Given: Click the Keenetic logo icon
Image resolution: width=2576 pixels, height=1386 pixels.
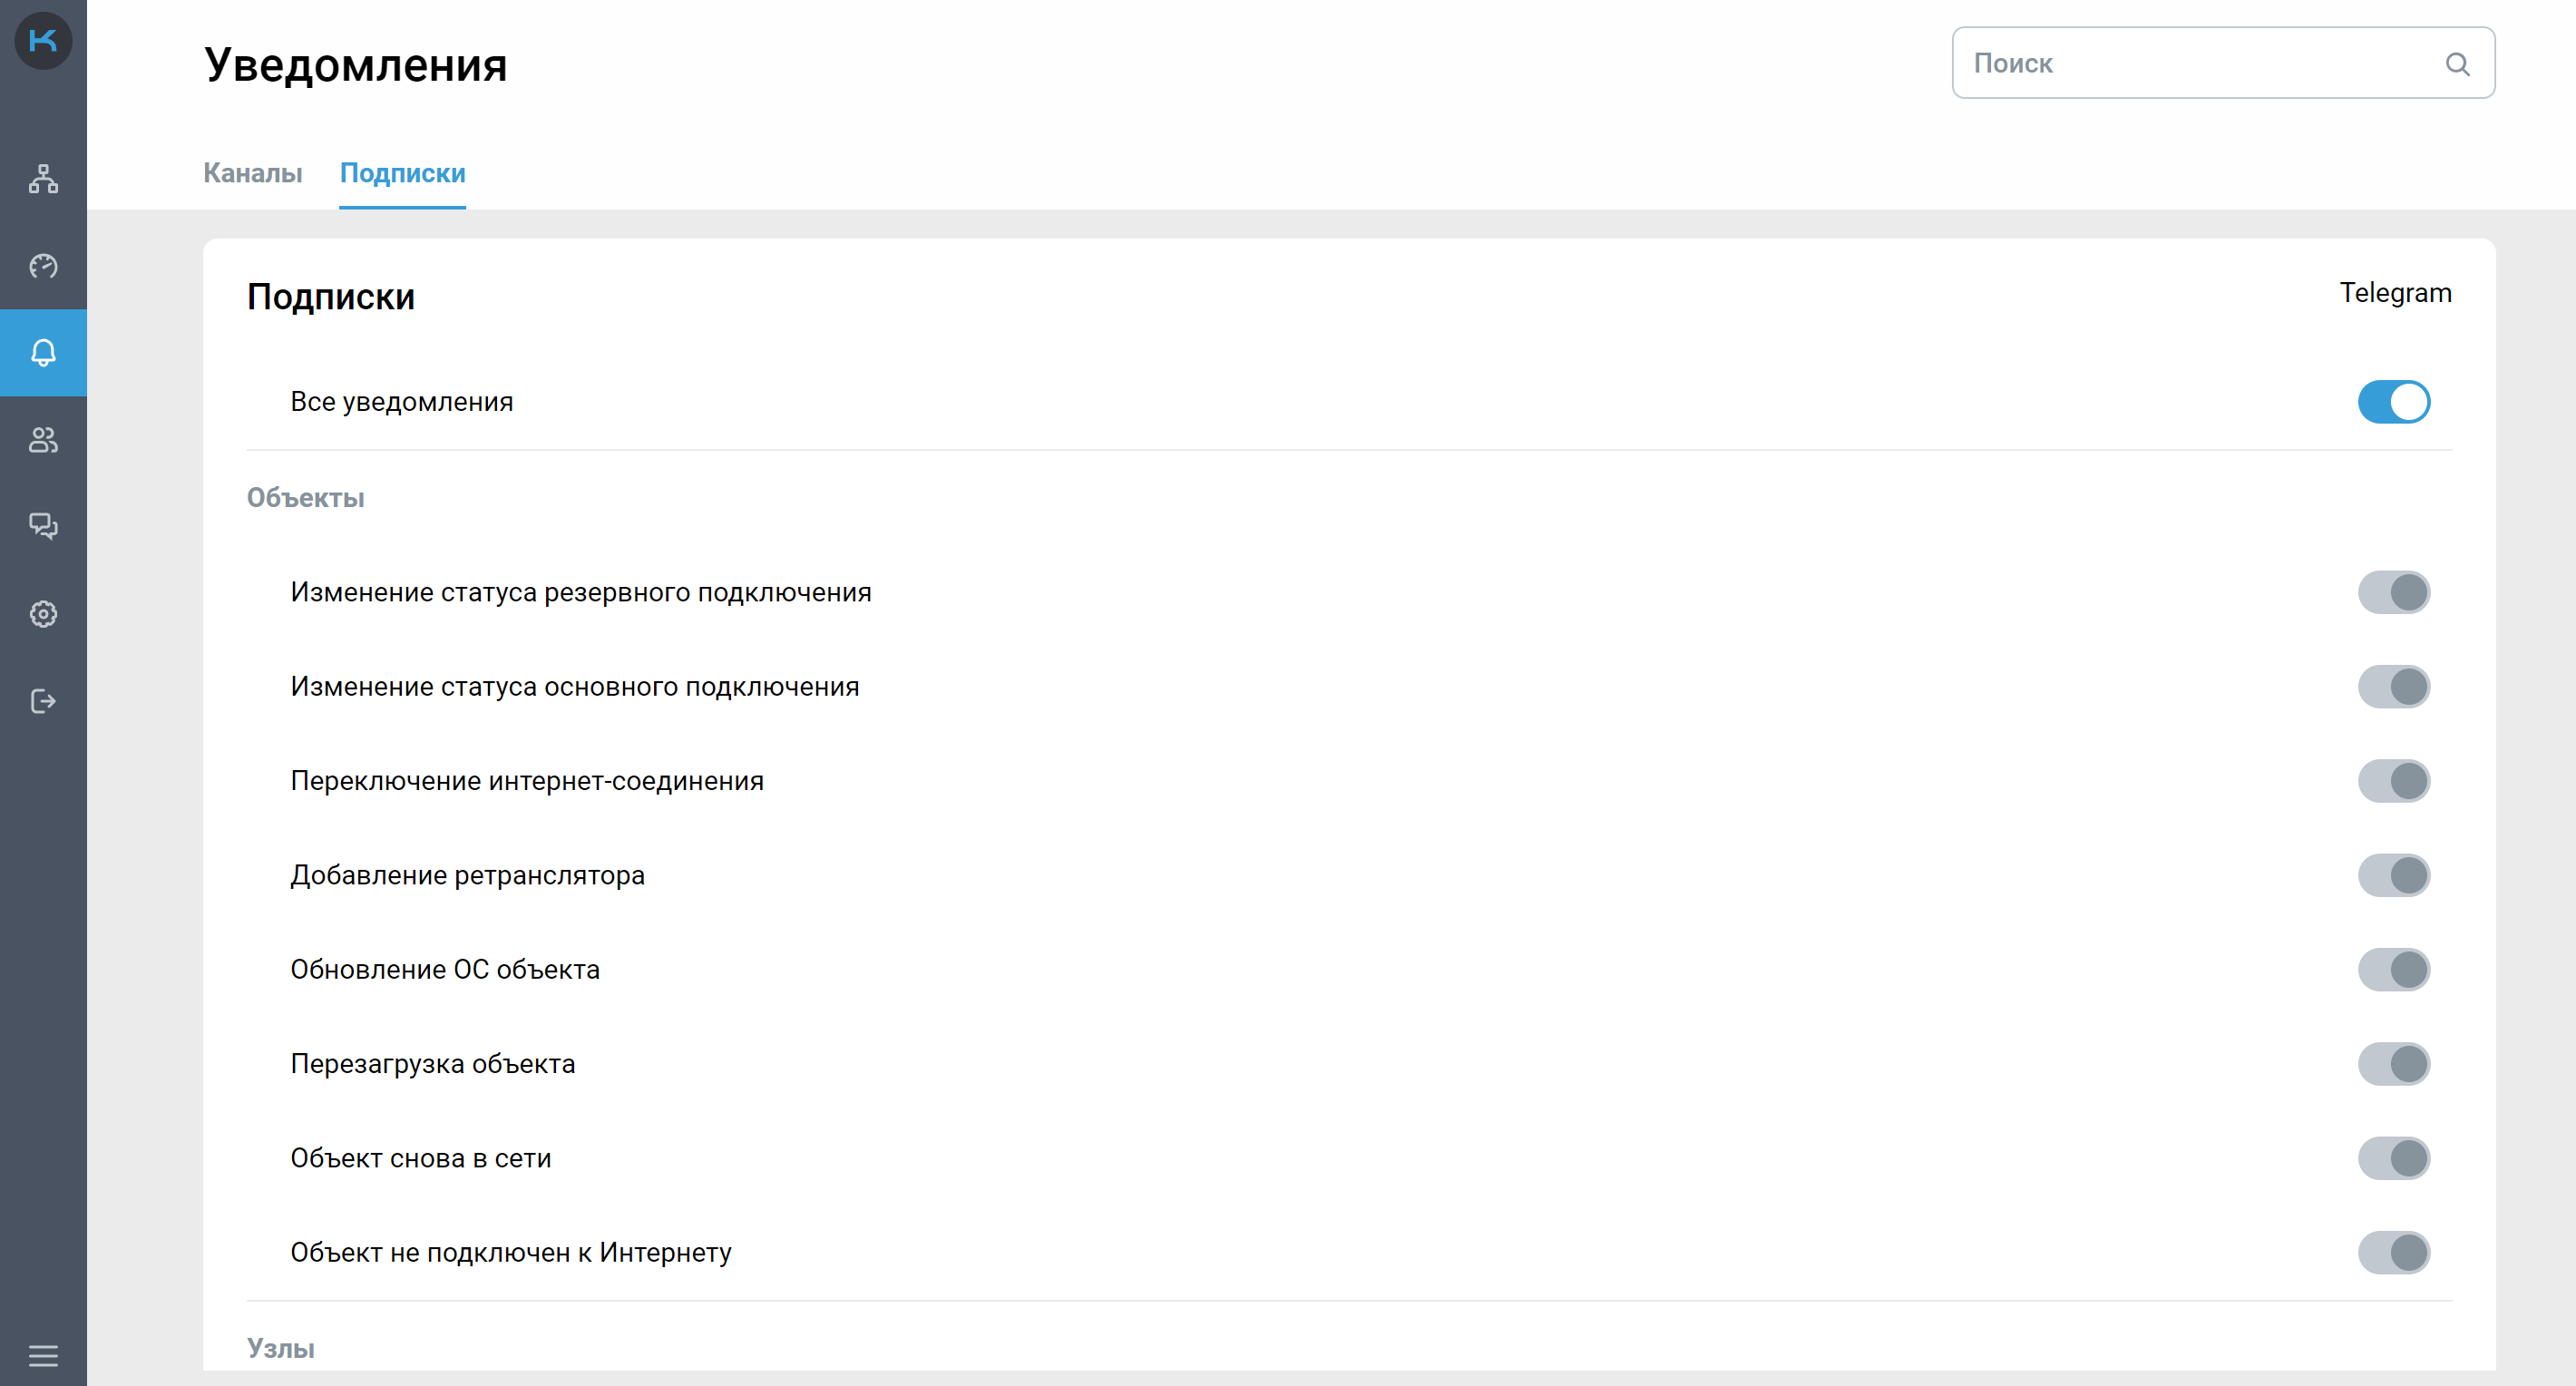Looking at the screenshot, I should [43, 41].
